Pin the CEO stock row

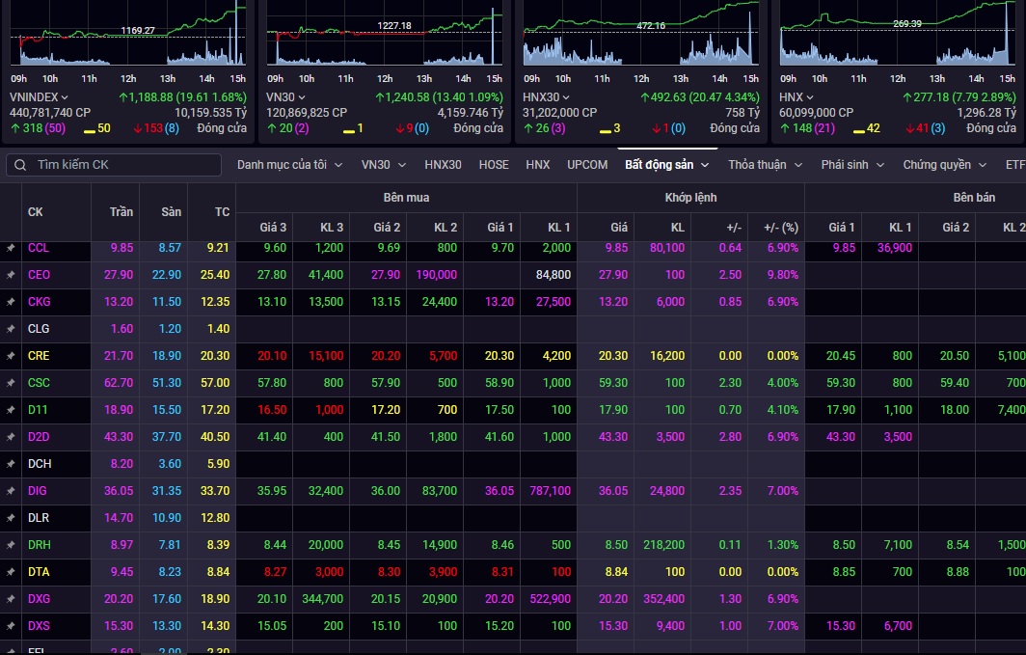point(11,275)
